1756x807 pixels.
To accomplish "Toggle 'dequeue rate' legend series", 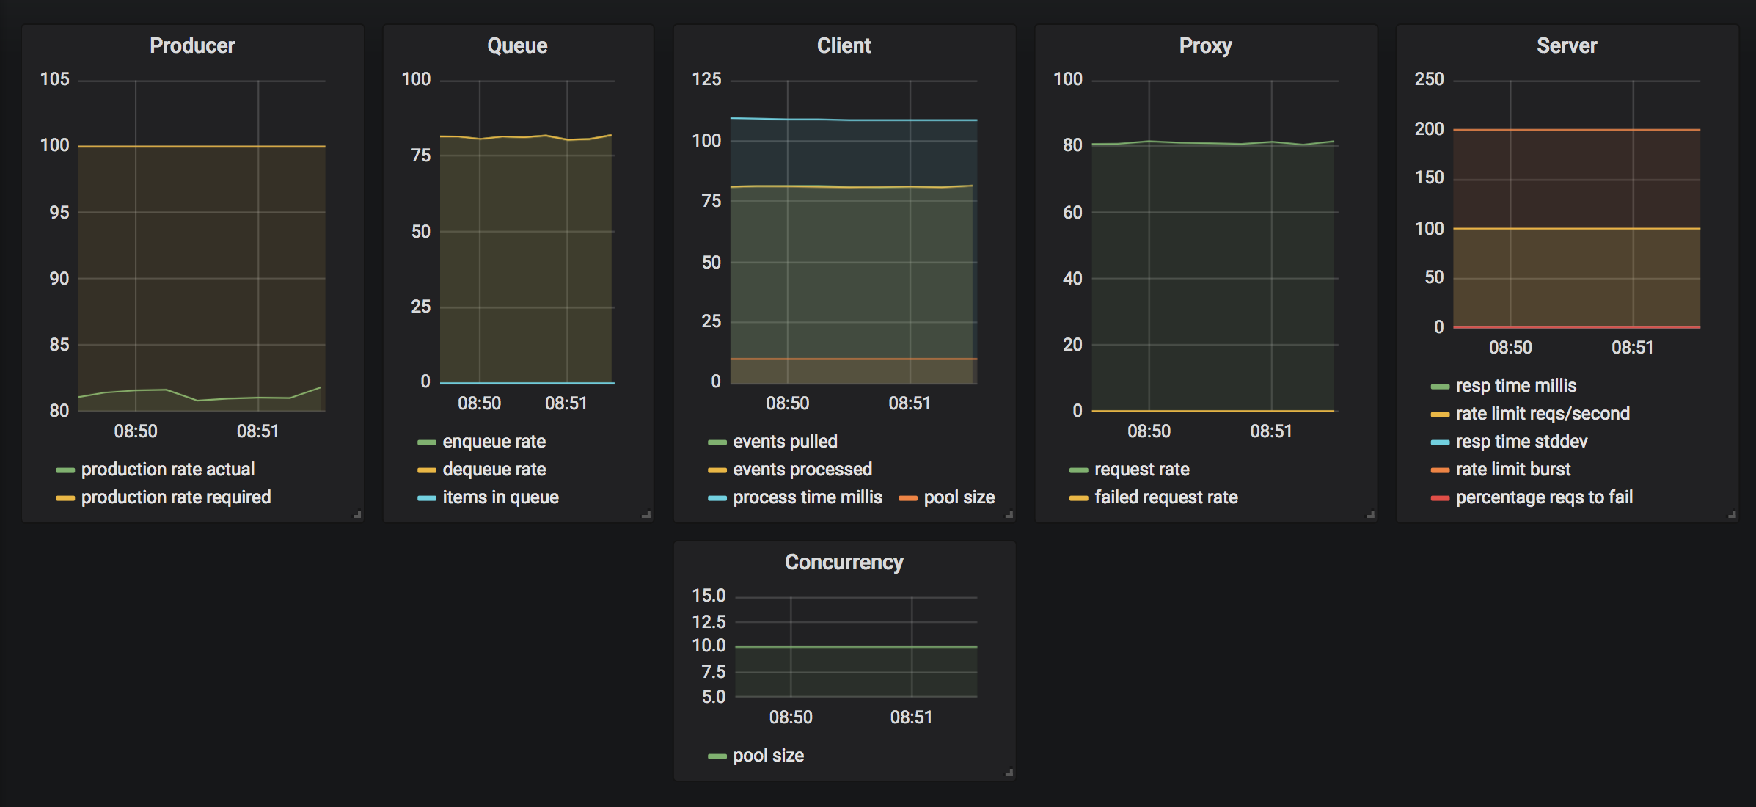I will [x=494, y=470].
